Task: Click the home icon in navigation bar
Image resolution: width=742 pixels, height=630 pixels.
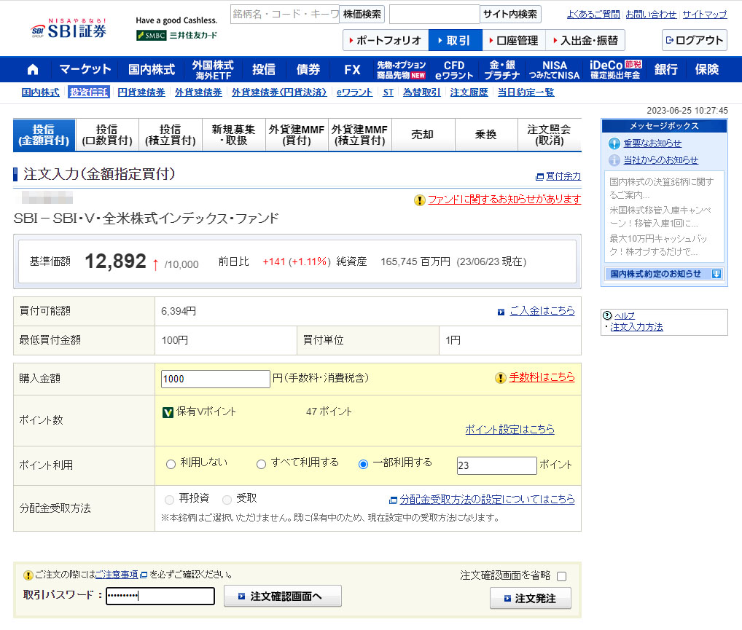Action: 32,70
